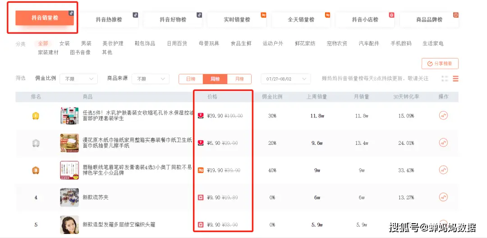487x238 pixels.
Task: Filter by the 食品生鲜 category
Action: [241, 43]
